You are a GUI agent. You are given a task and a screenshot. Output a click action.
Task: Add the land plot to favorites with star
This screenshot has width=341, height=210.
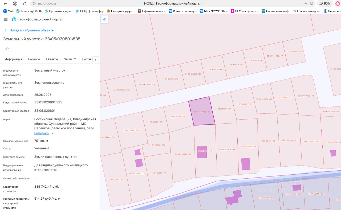tap(7, 49)
